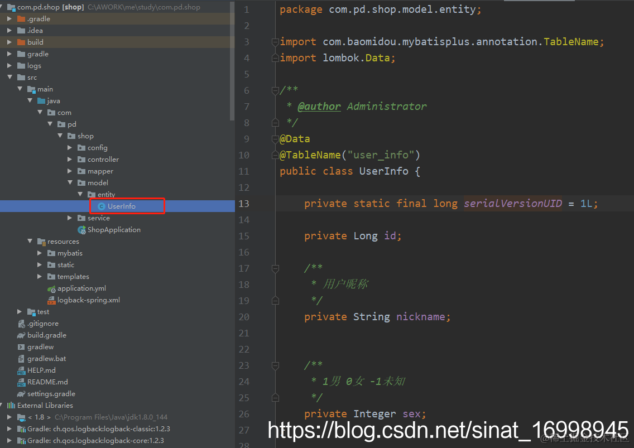Fold the import block at line 3
This screenshot has width=634, height=448.
275,42
